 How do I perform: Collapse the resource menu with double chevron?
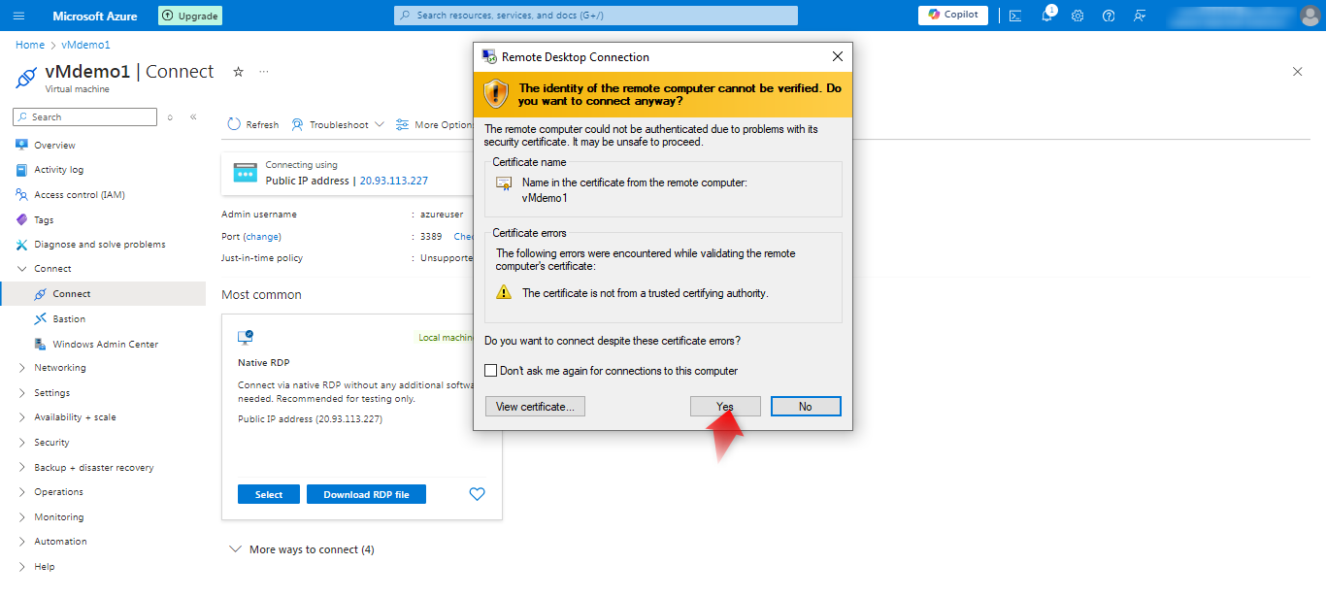tap(193, 116)
